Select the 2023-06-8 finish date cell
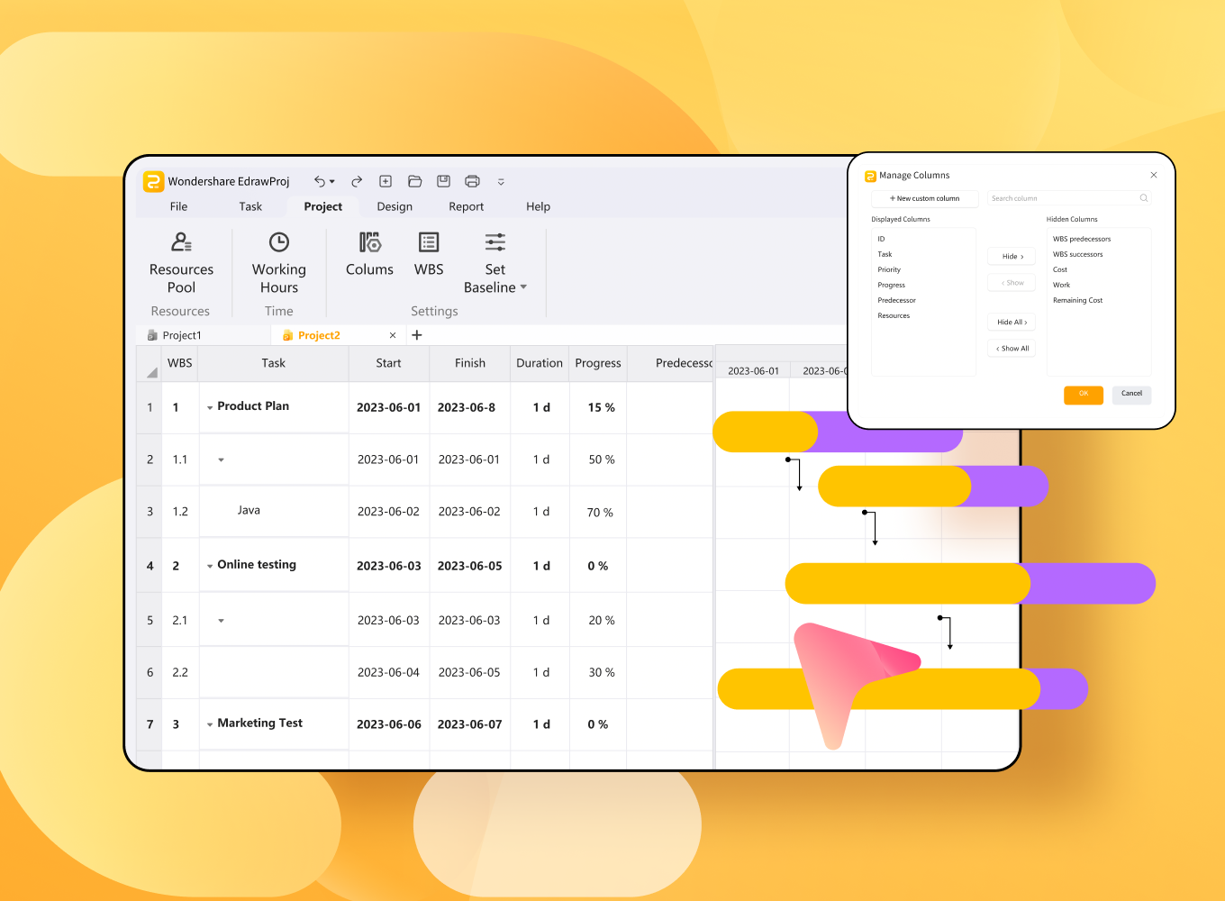The height and width of the screenshot is (901, 1225). 469,407
